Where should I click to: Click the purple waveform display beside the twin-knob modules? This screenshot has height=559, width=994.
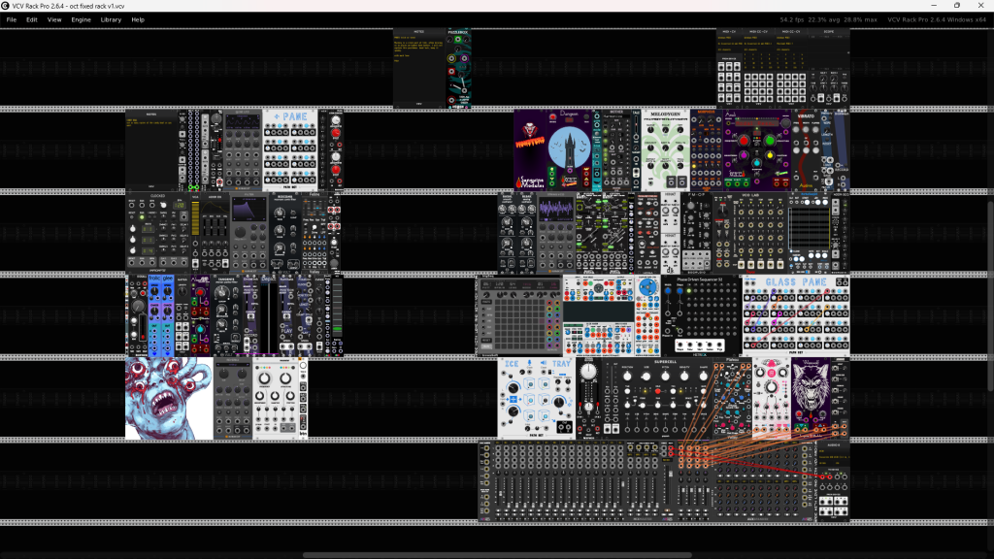tap(556, 210)
